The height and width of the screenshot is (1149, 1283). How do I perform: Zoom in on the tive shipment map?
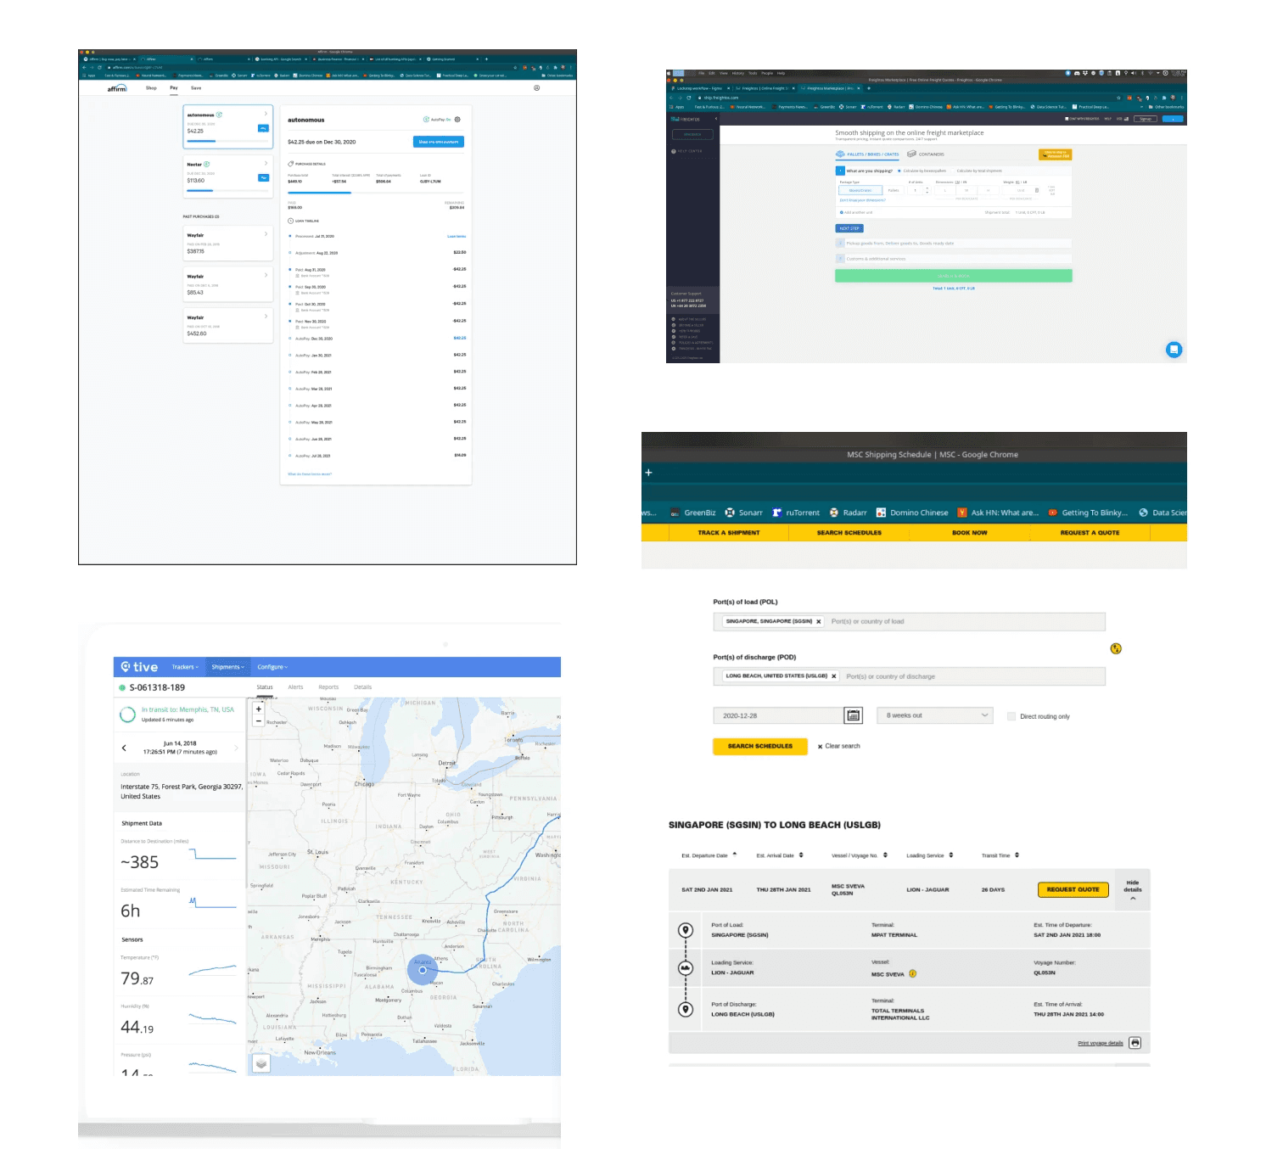259,709
